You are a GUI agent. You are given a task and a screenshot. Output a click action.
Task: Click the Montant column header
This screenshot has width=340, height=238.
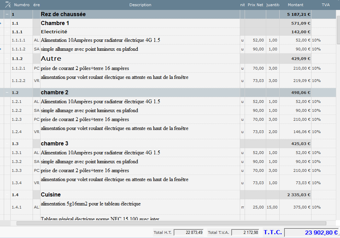295,5
